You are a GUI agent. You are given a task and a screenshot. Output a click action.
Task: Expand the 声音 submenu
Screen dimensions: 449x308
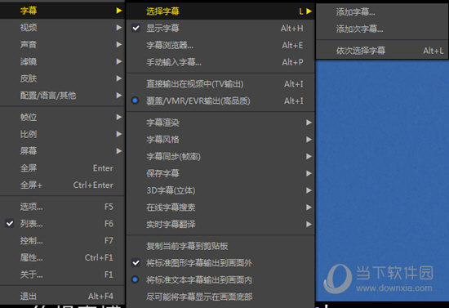click(62, 44)
